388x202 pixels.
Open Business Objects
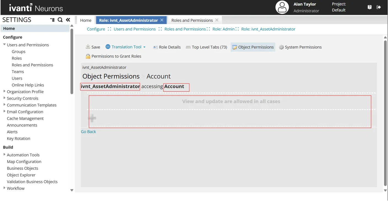23,168
